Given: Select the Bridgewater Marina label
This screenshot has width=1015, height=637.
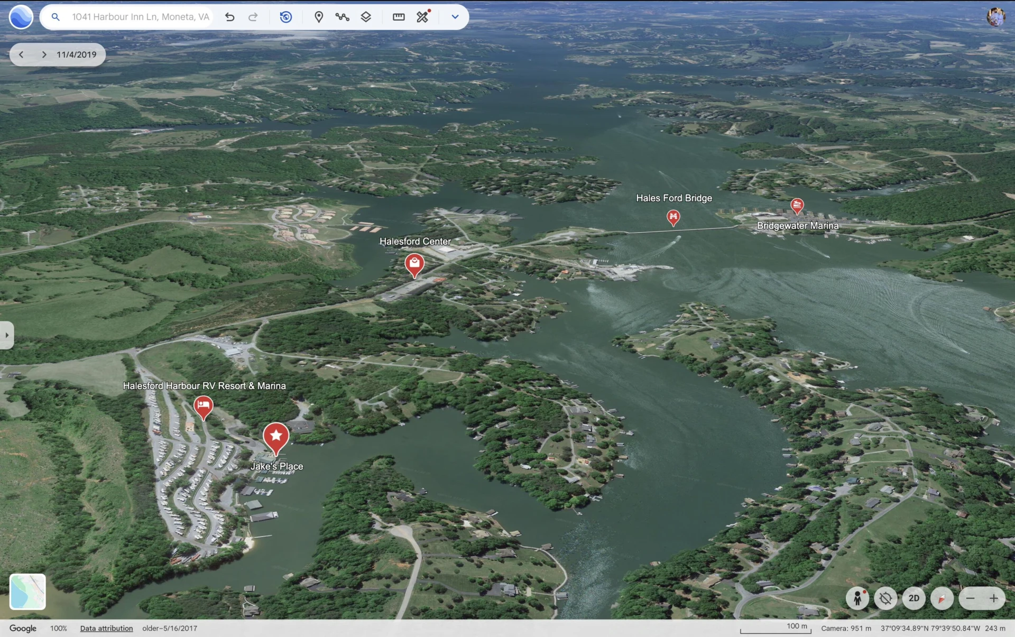Looking at the screenshot, I should point(798,226).
